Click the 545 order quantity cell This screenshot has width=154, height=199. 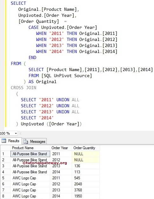point(86,178)
